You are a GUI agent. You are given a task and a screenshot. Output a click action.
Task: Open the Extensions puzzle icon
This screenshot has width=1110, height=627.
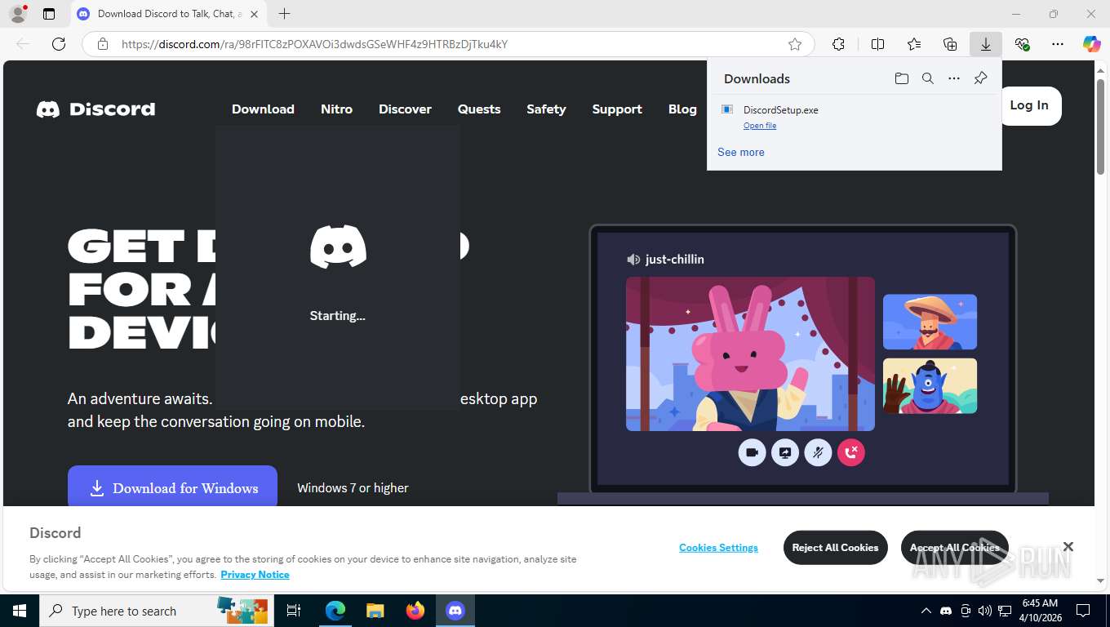(838, 44)
